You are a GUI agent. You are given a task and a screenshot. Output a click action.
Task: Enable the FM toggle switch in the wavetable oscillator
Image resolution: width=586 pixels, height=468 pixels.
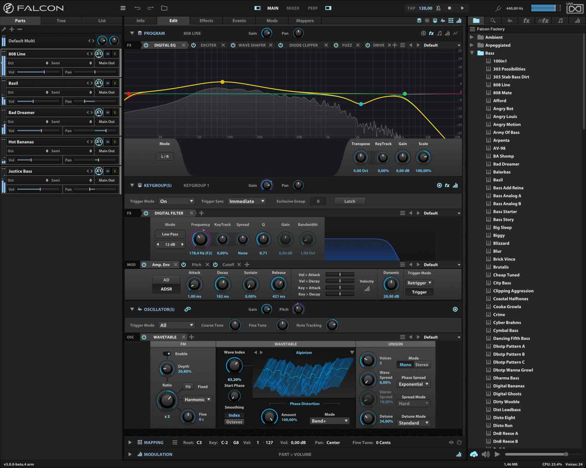pyautogui.click(x=167, y=354)
